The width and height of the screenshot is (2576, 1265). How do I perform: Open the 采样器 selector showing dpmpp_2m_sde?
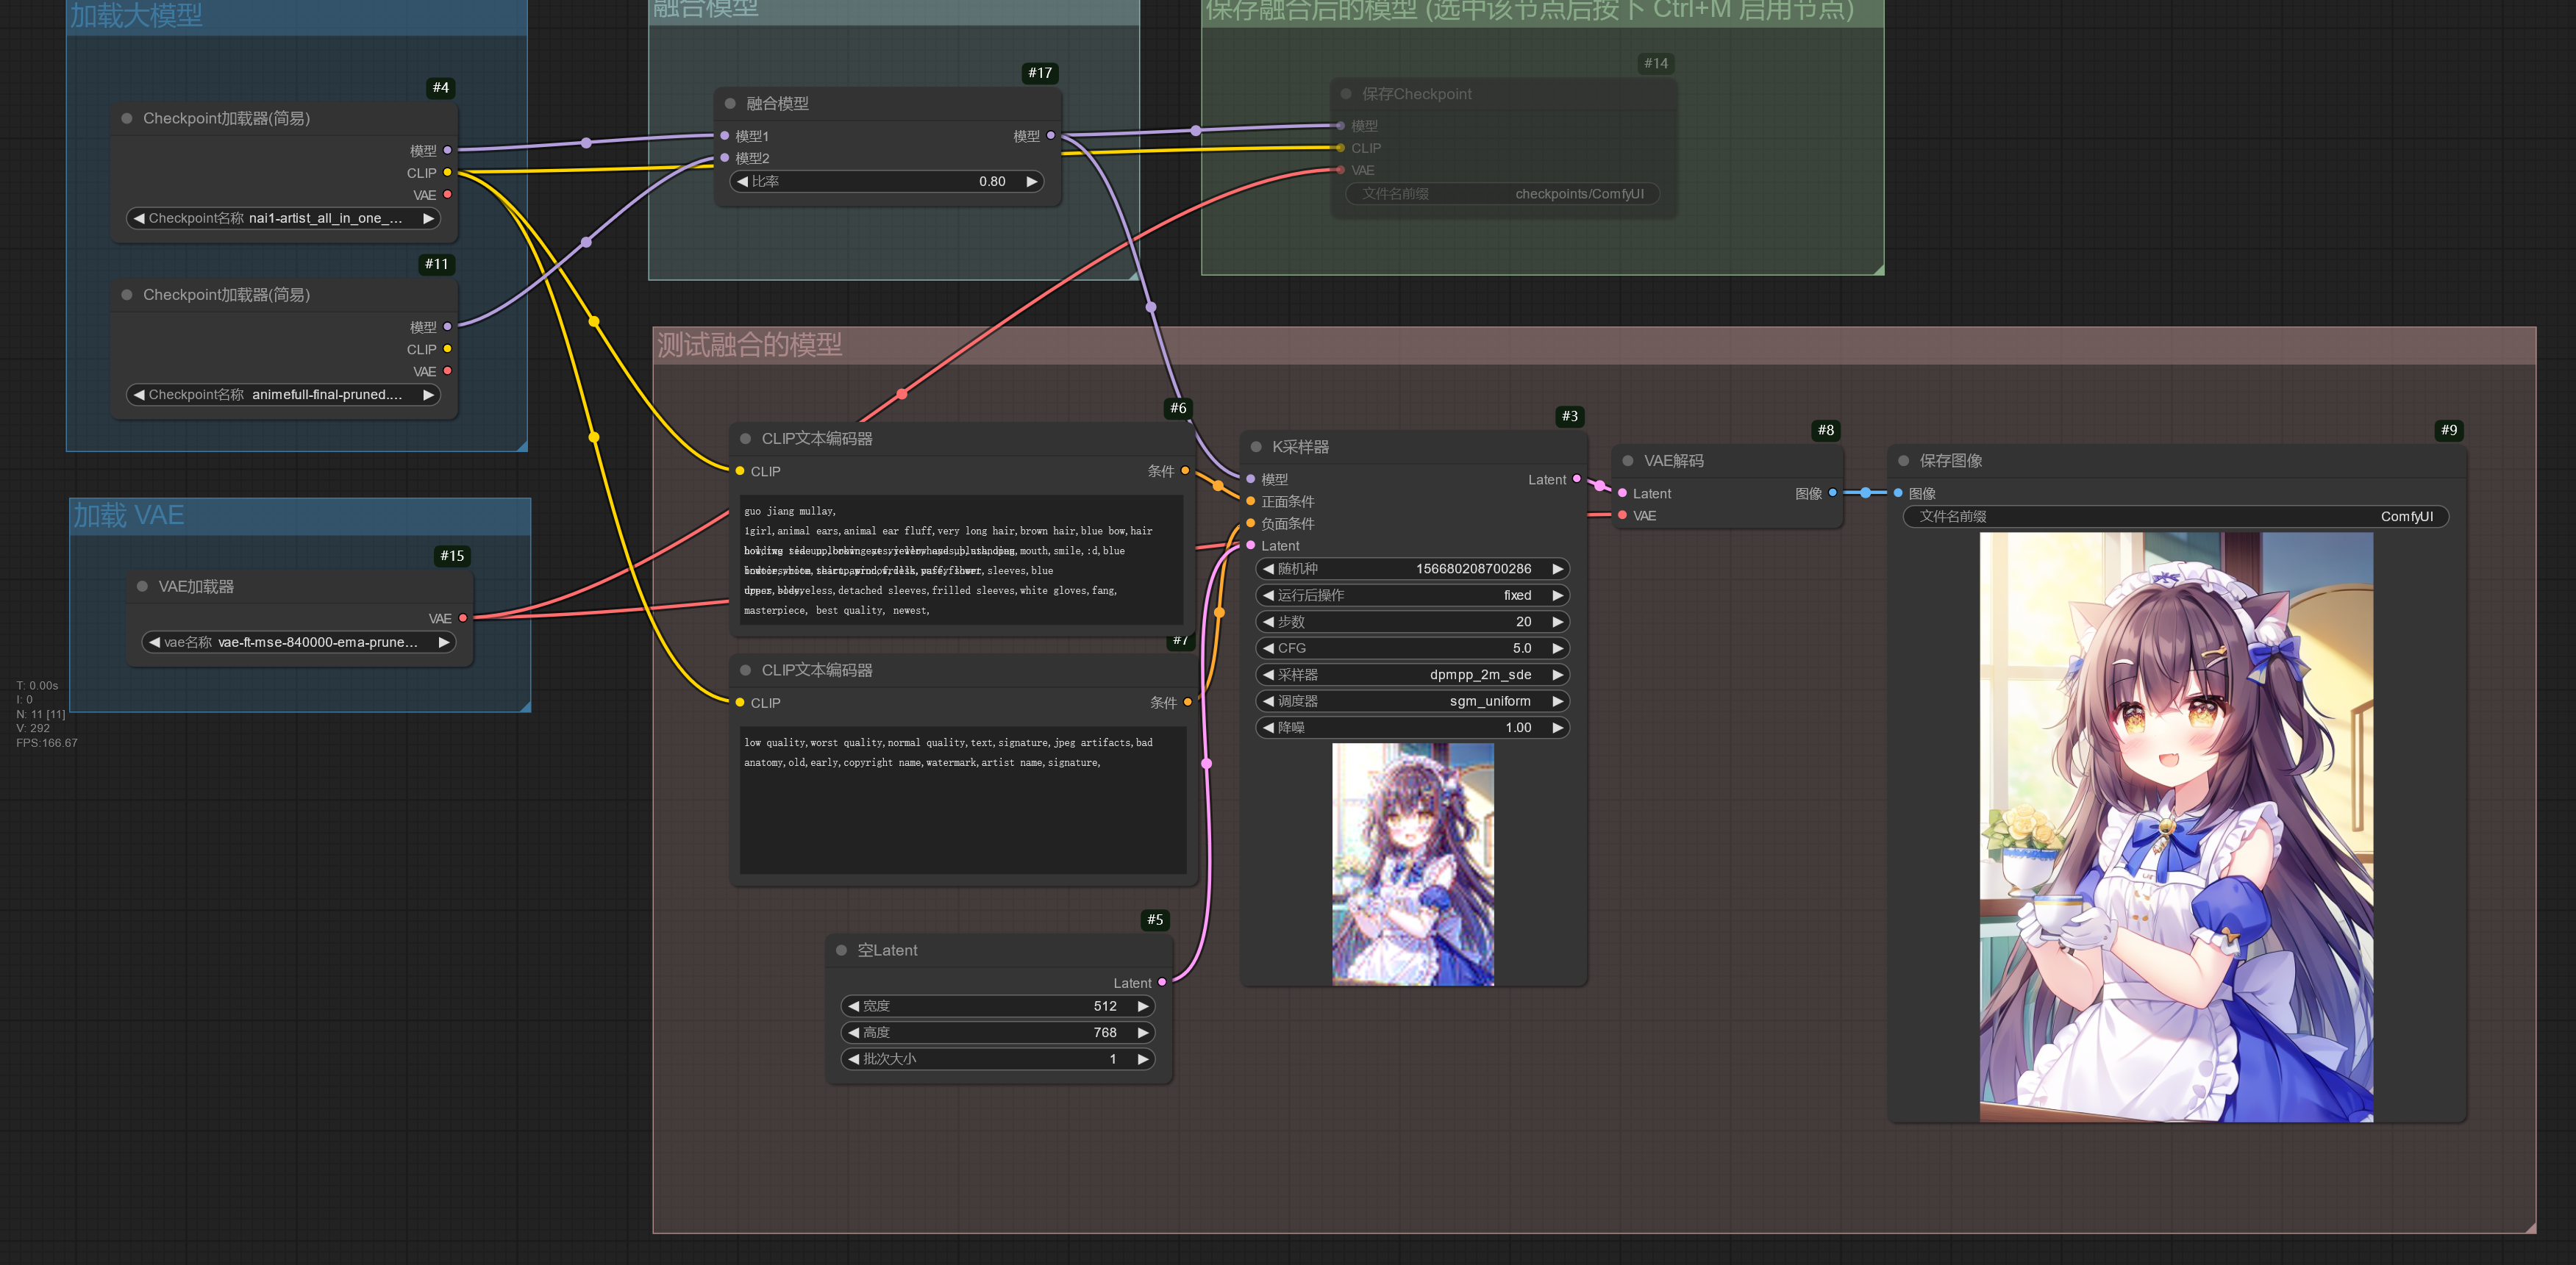1412,675
